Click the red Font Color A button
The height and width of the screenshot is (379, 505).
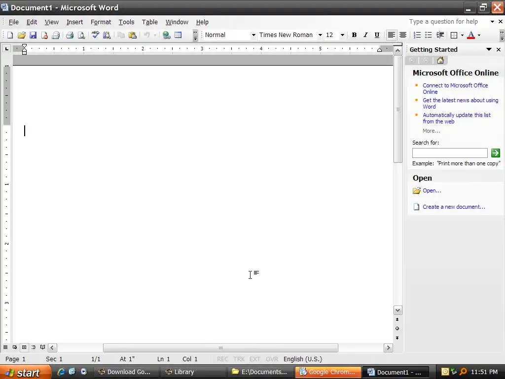471,35
